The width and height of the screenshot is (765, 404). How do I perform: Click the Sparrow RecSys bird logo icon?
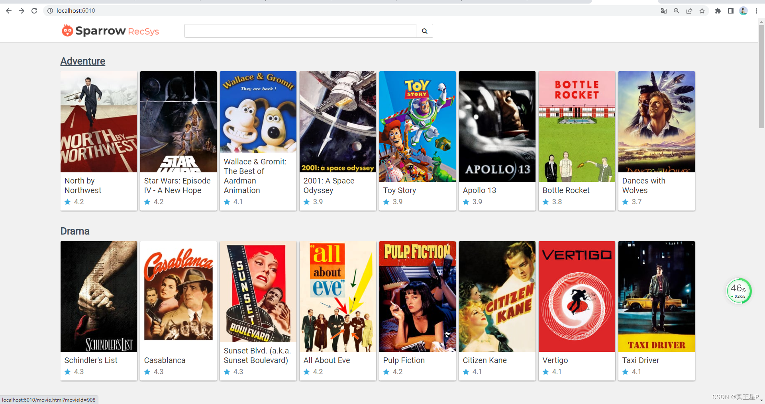tap(67, 30)
